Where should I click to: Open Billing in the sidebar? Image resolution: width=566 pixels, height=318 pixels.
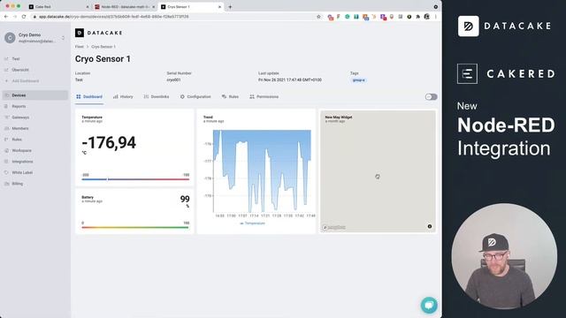click(18, 184)
